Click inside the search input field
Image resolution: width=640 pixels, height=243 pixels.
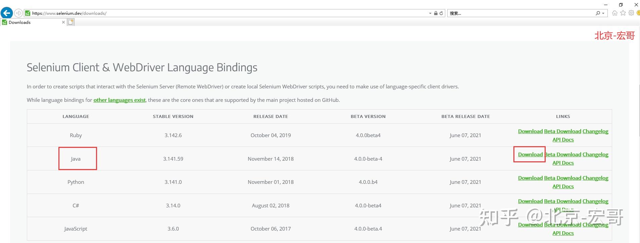(x=520, y=13)
